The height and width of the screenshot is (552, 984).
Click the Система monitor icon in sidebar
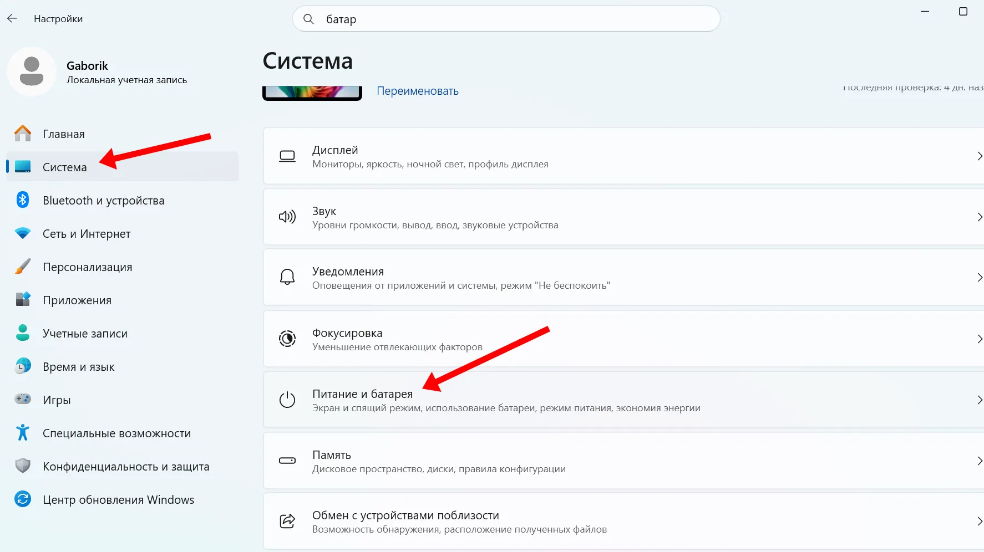(x=23, y=167)
